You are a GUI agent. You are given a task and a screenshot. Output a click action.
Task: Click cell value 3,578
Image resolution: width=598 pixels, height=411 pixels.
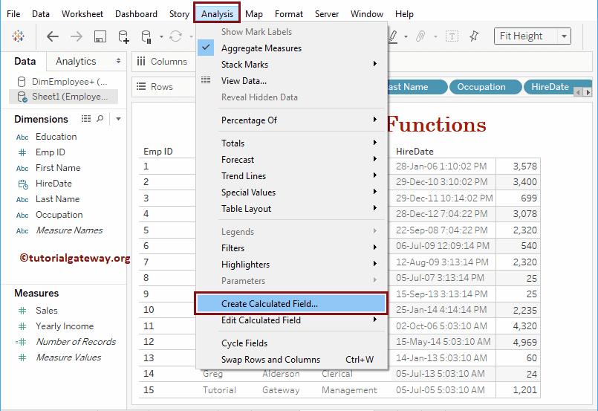[x=524, y=166]
